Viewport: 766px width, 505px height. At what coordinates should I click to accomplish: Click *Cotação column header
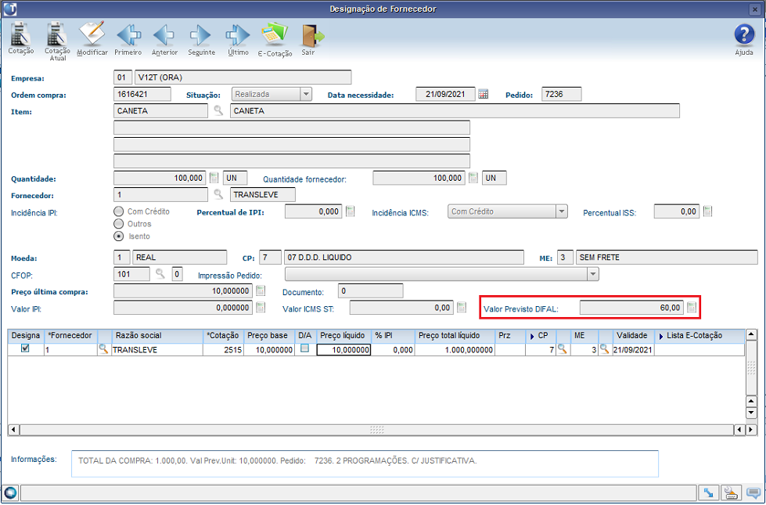pos(223,336)
